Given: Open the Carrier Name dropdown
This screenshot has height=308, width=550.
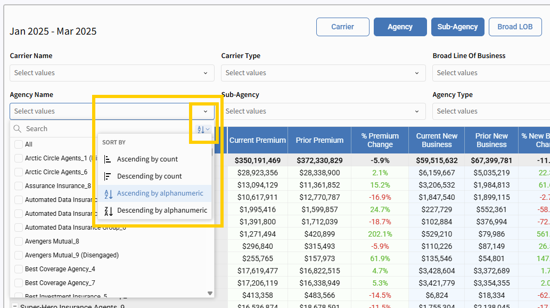Looking at the screenshot, I should click(112, 73).
